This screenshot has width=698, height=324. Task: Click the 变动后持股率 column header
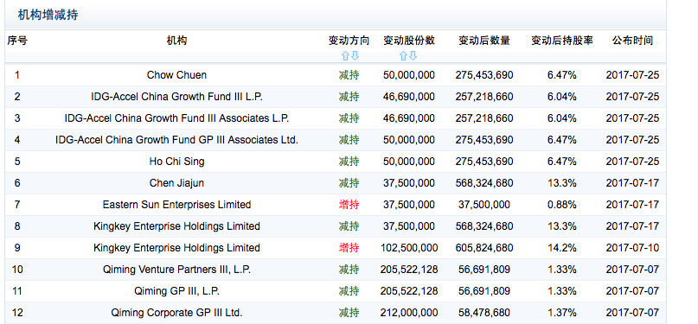tap(562, 41)
